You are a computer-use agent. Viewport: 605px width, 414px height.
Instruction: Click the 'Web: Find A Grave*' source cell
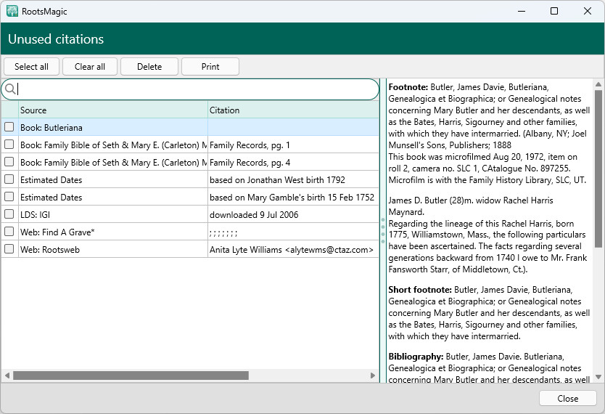click(113, 232)
